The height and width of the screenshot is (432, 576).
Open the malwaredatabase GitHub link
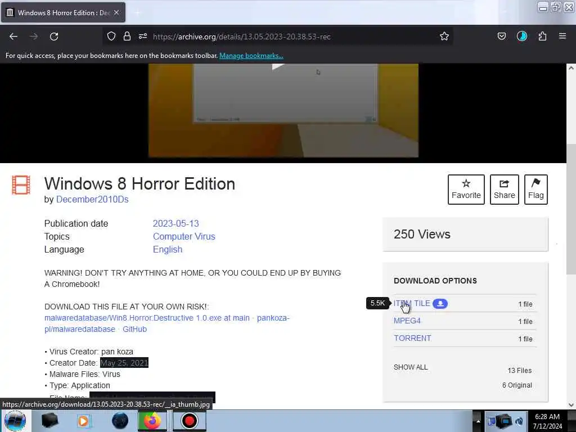[x=166, y=323]
